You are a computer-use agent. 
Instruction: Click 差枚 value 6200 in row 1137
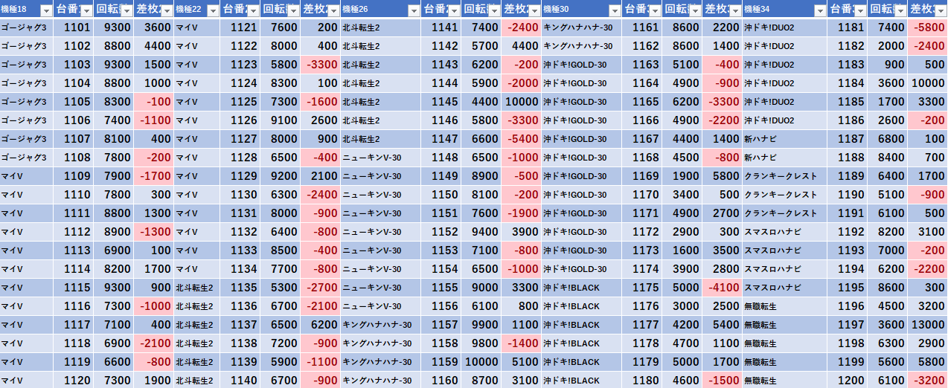tap(321, 325)
